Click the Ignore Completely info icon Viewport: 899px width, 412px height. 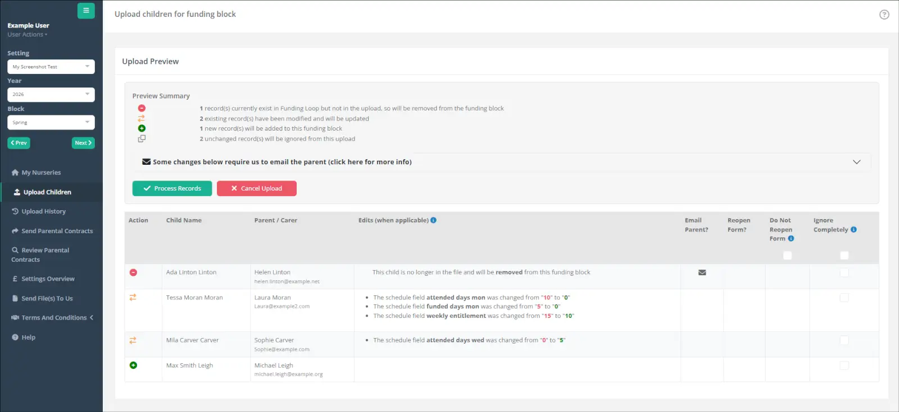coord(853,230)
